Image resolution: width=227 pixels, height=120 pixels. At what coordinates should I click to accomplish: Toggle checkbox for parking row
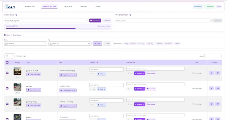click(7, 88)
